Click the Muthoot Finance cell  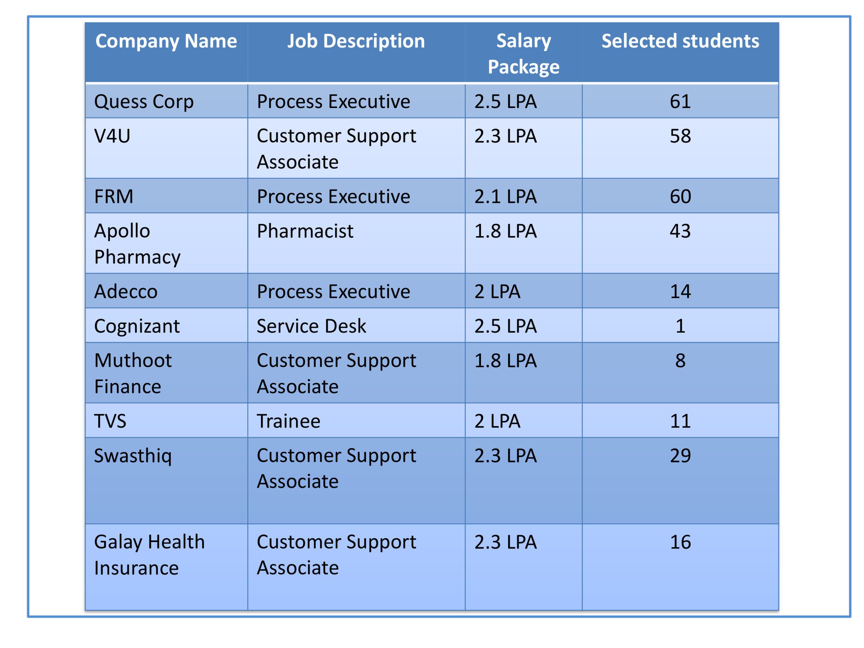click(133, 373)
